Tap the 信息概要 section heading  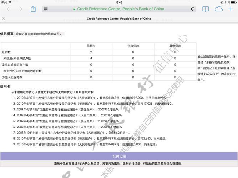pyautogui.click(x=7, y=34)
